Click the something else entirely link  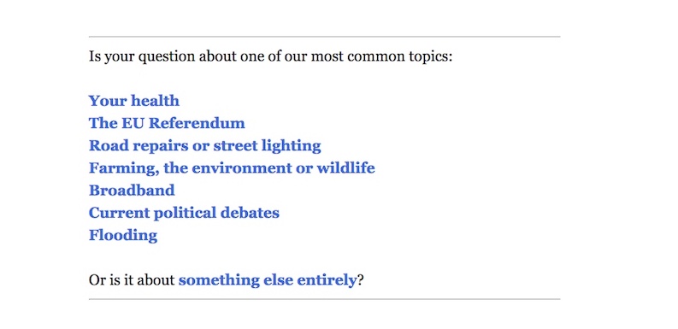pyautogui.click(x=268, y=280)
